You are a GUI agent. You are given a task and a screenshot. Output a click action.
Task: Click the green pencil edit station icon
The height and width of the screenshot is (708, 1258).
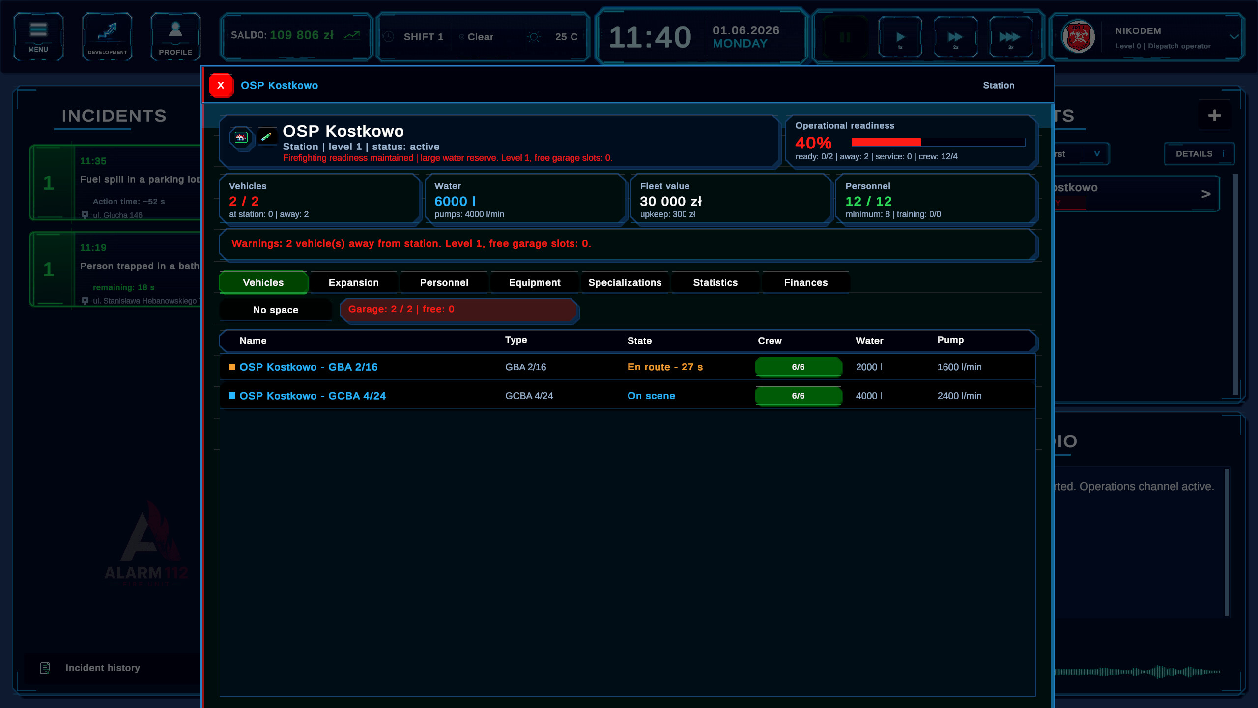click(267, 137)
